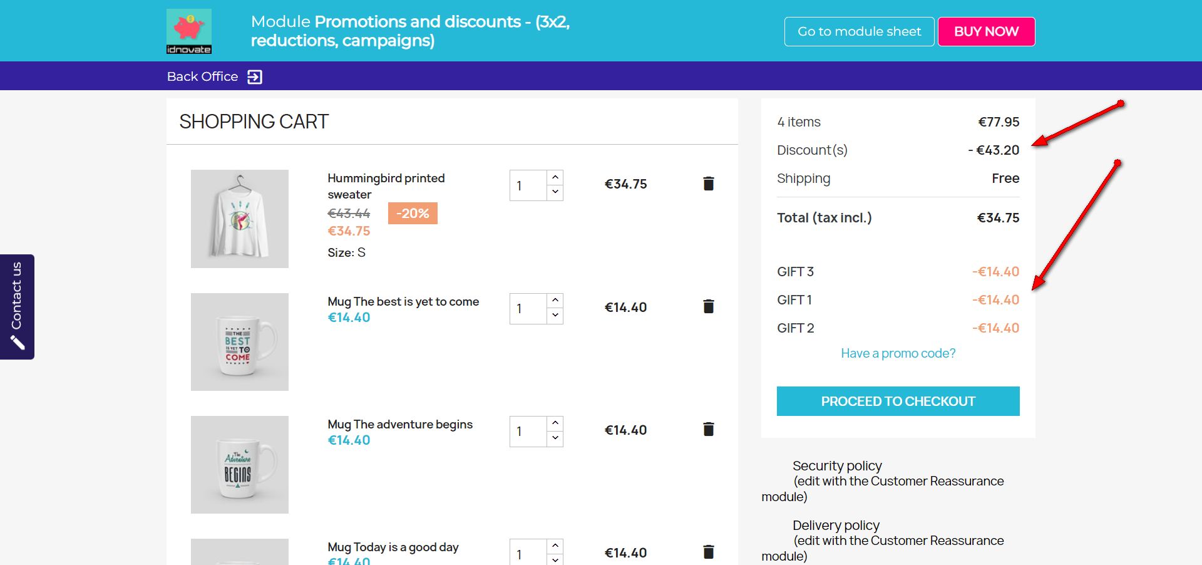Screen dimensions: 1202x565
Task: Open the Contact us side tab
Action: pos(17,307)
